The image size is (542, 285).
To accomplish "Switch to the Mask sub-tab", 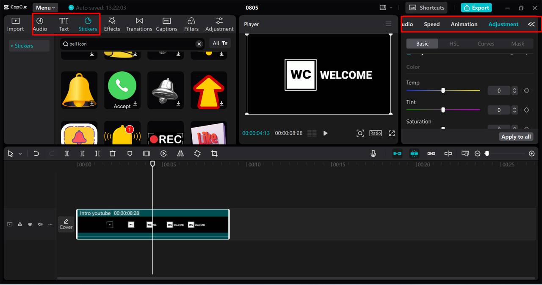I will [517, 44].
